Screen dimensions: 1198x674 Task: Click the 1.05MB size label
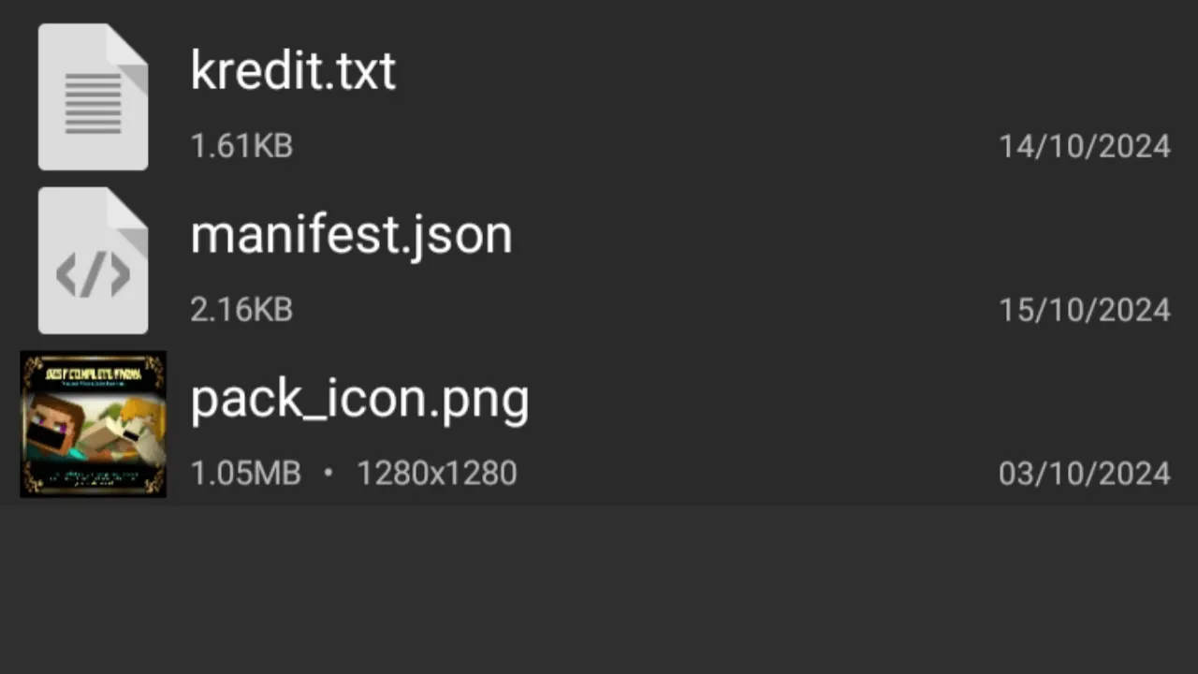pos(245,474)
